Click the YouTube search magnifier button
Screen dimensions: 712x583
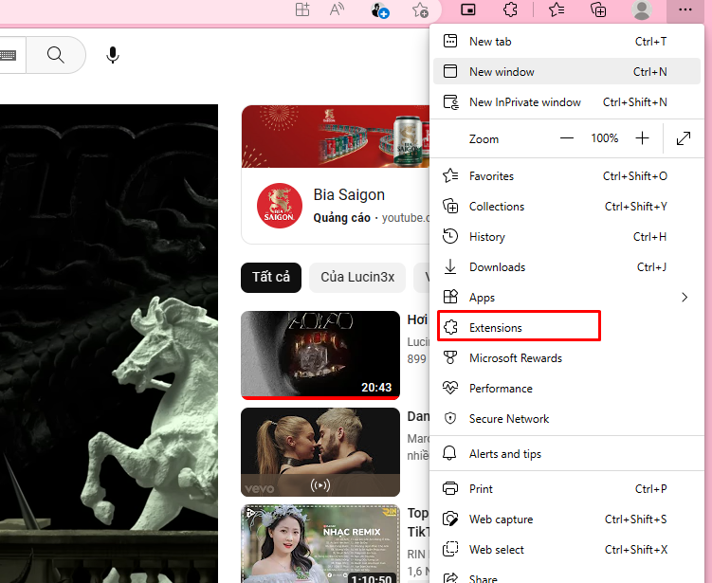click(x=56, y=55)
